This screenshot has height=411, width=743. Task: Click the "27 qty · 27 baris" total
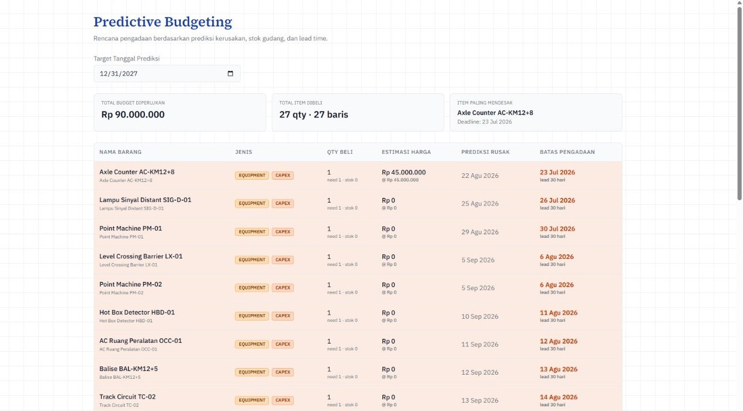pos(314,114)
